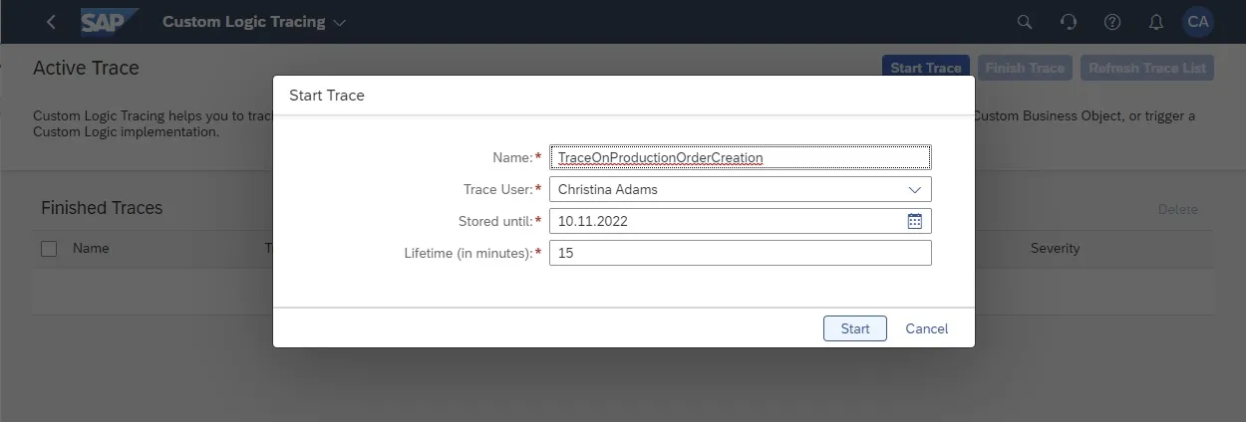Click the Delete button in Finished Traces
The image size is (1246, 422).
[x=1178, y=209]
